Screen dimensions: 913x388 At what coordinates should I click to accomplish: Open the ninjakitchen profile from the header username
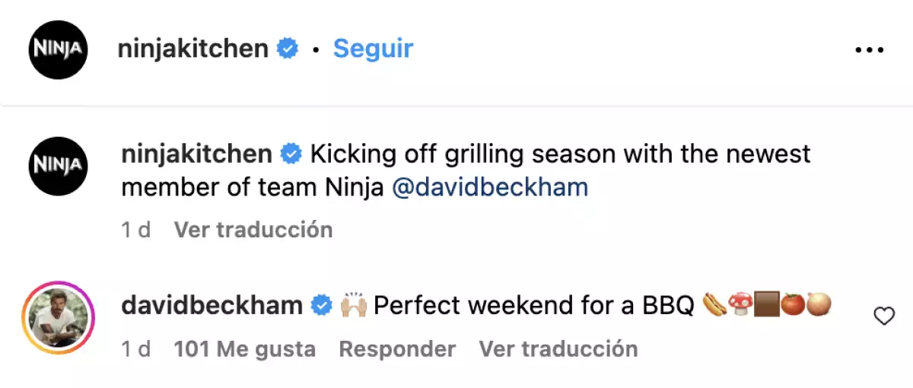point(193,49)
